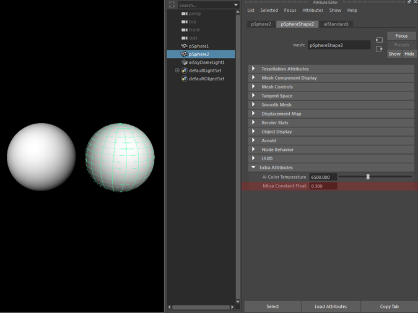Open the Attributes menu
The height and width of the screenshot is (313, 418).
tap(313, 10)
